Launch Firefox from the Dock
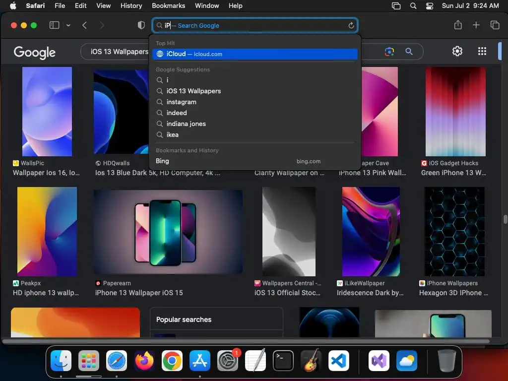The height and width of the screenshot is (381, 508). coord(144,361)
